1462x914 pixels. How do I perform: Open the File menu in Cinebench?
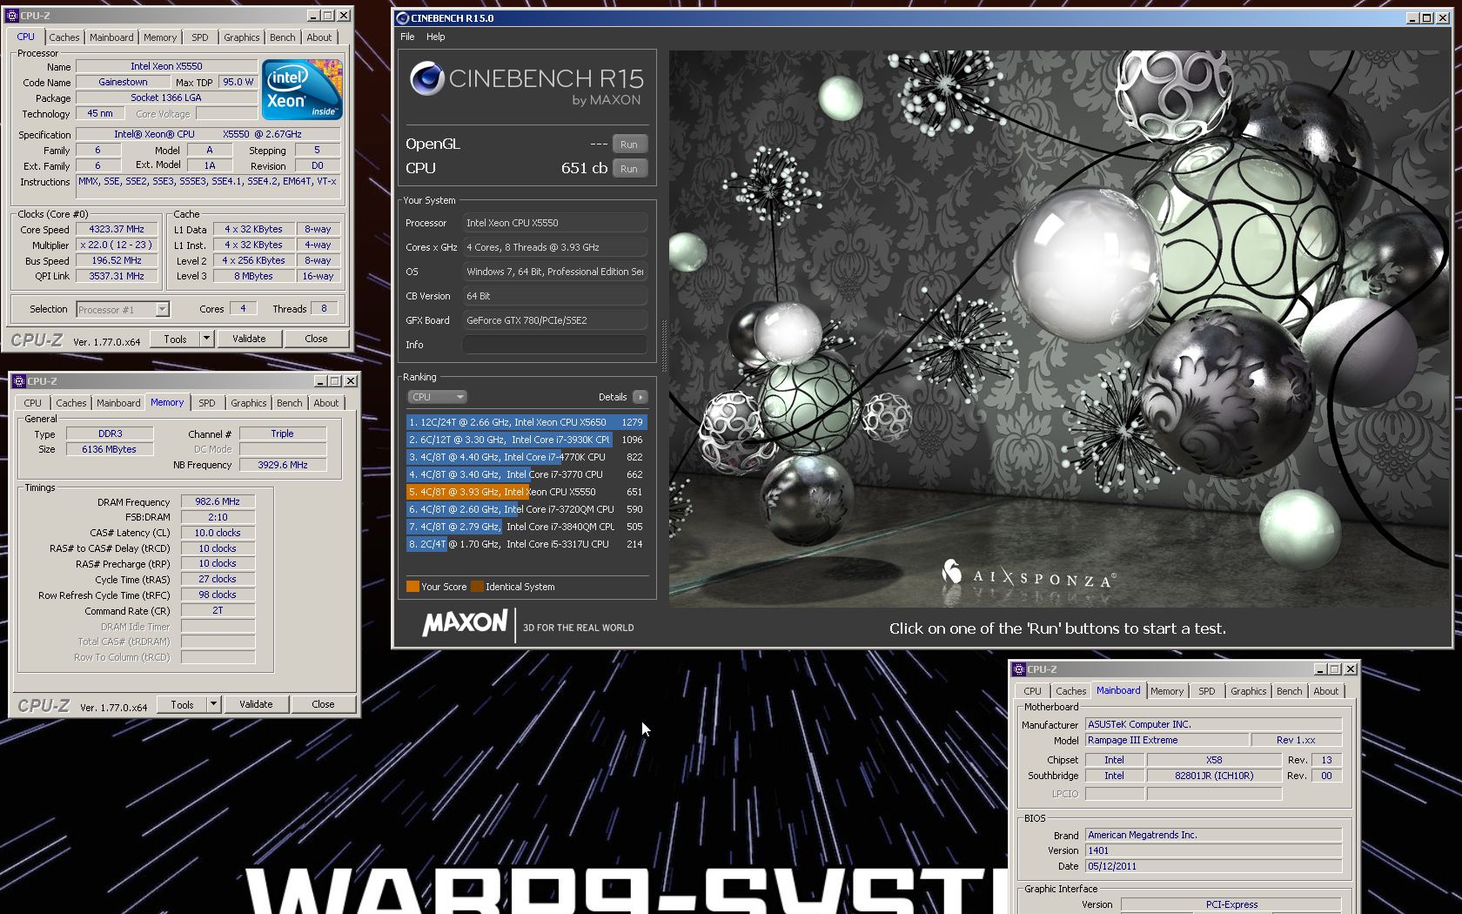[x=407, y=37]
